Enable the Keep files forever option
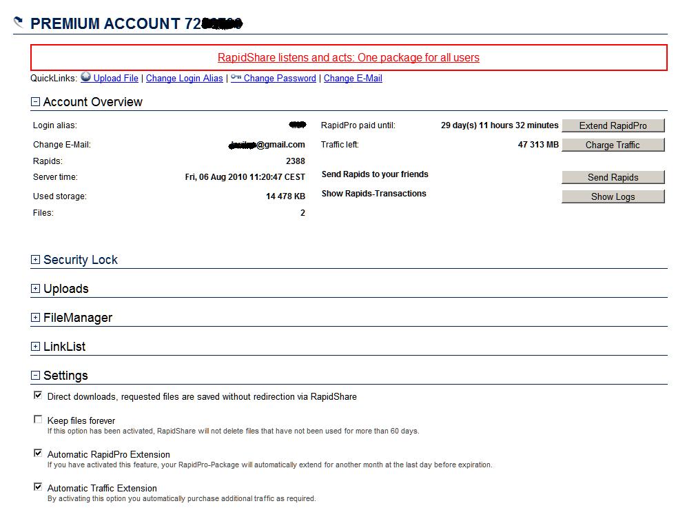 [38, 419]
